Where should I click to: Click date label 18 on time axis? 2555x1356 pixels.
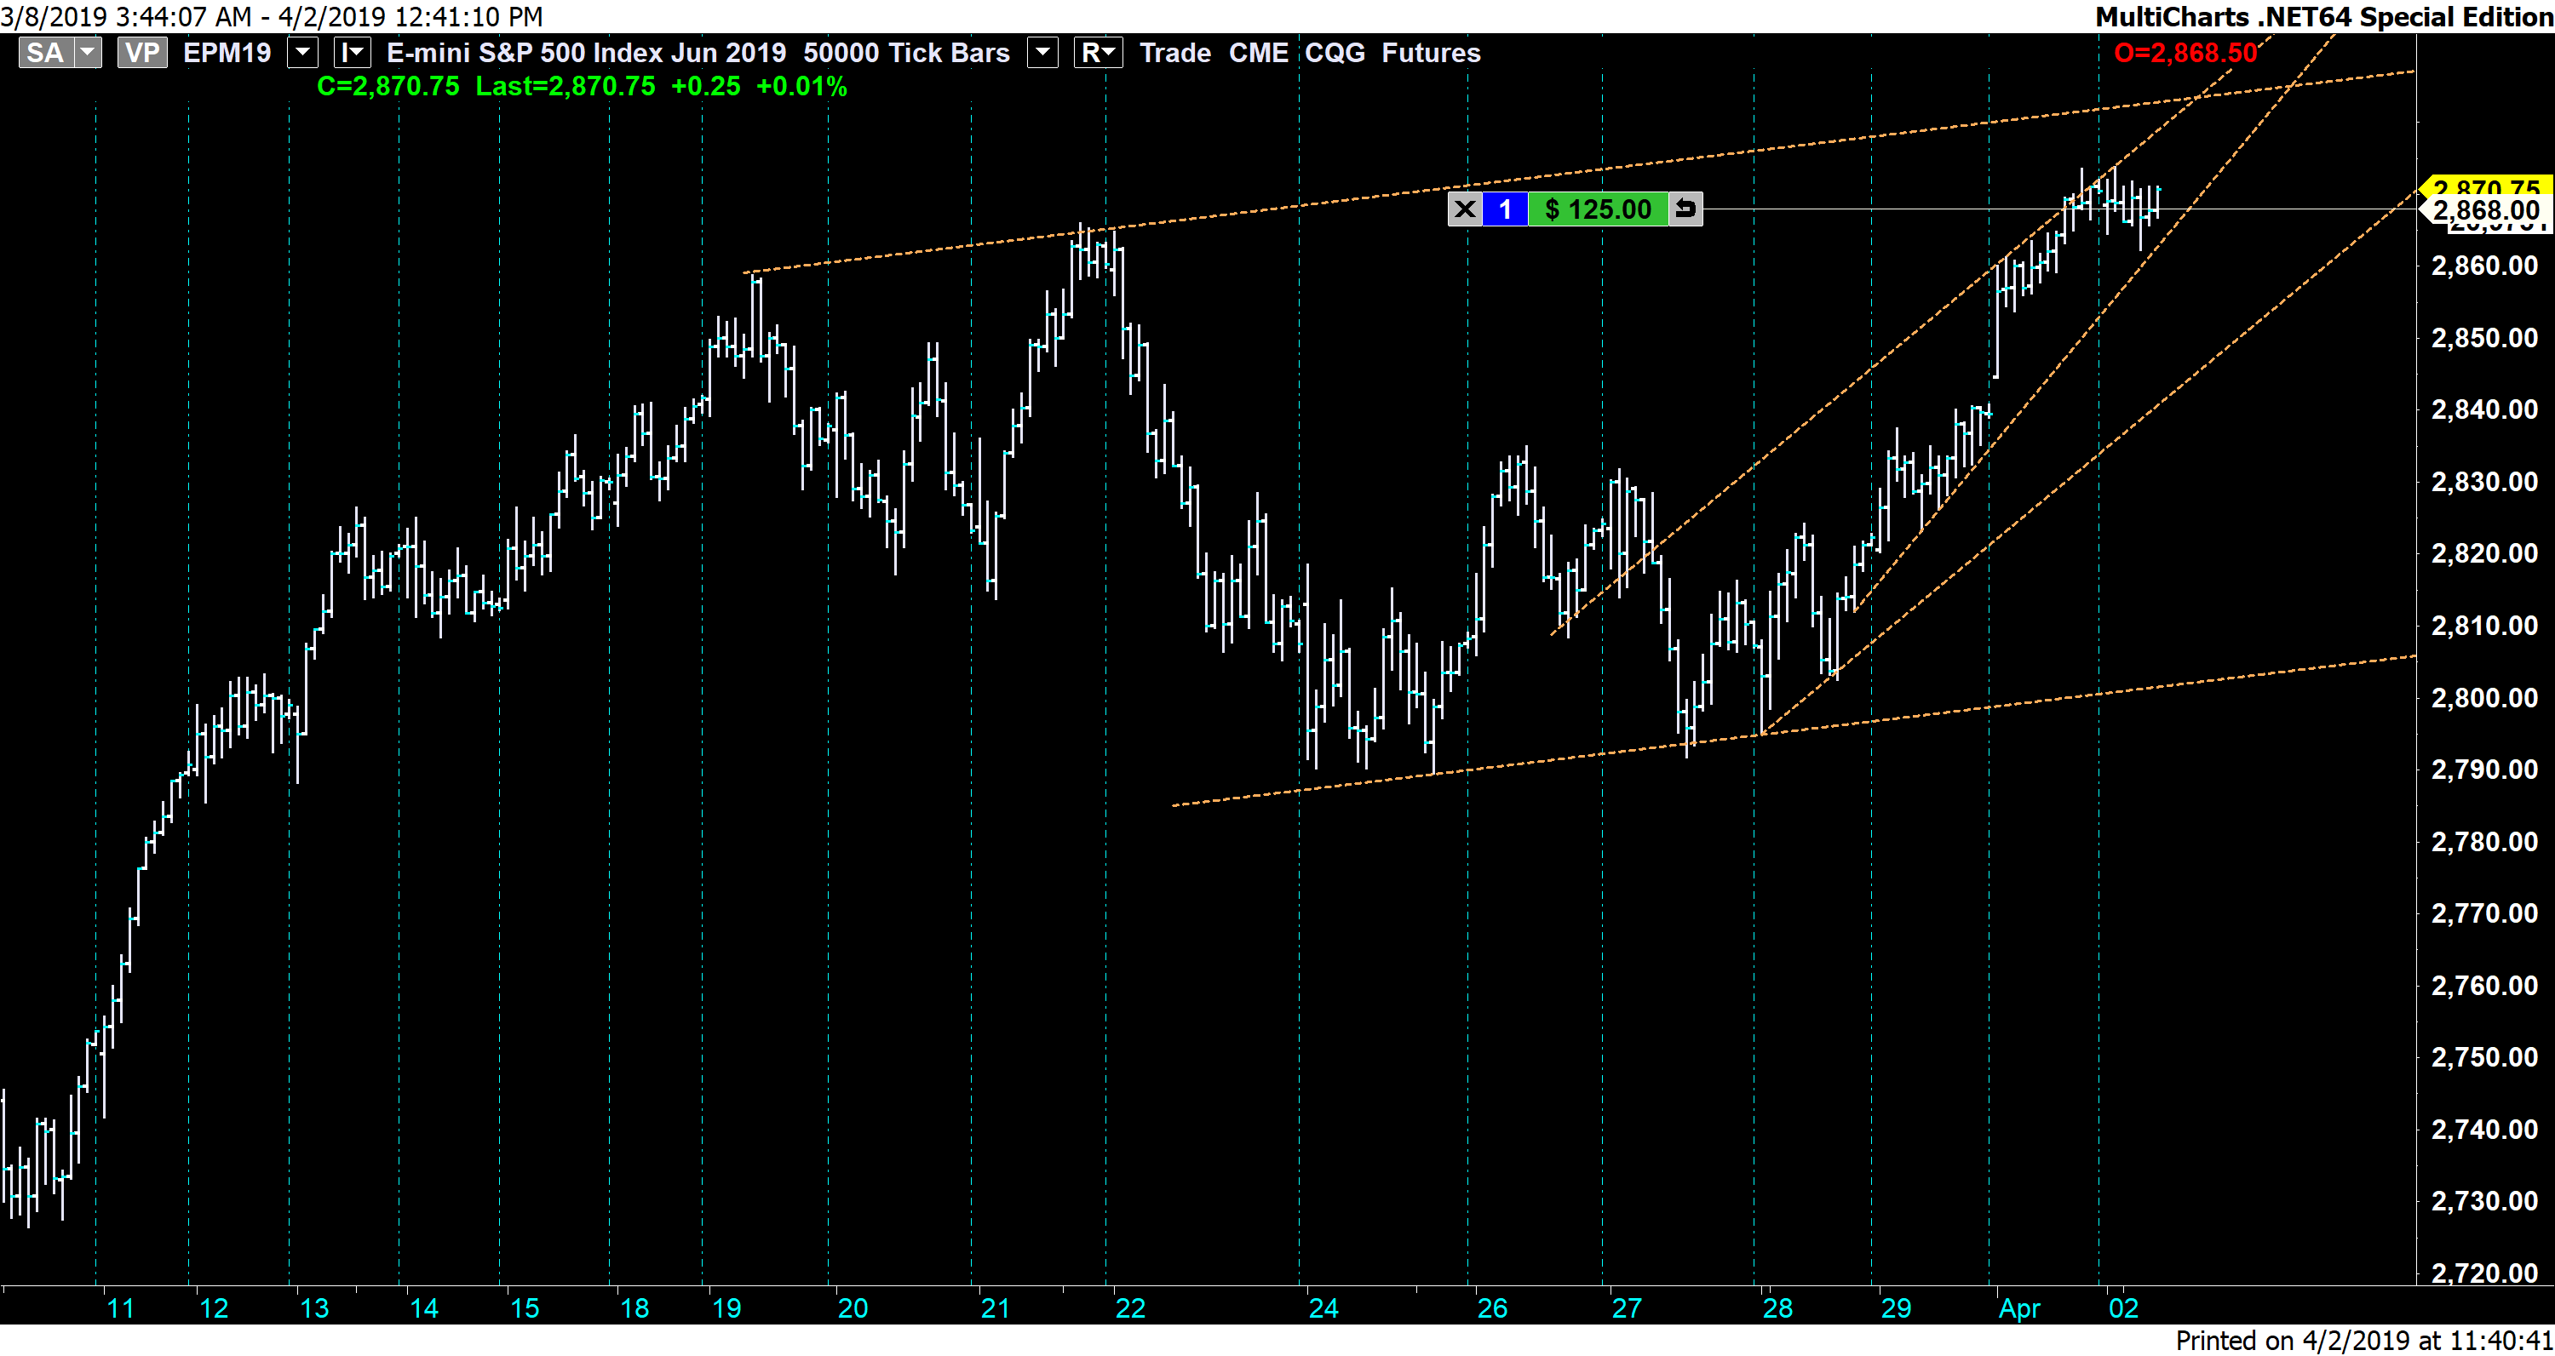634,1308
